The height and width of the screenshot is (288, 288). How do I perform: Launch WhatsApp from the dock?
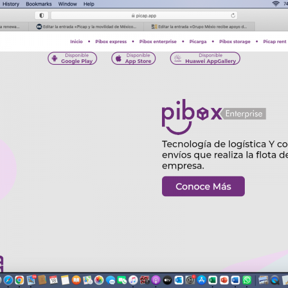247,280
